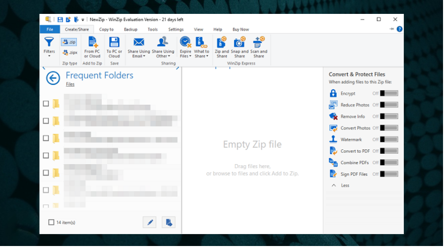Minimize the WinZip window
The image size is (447, 248).
pos(363,19)
